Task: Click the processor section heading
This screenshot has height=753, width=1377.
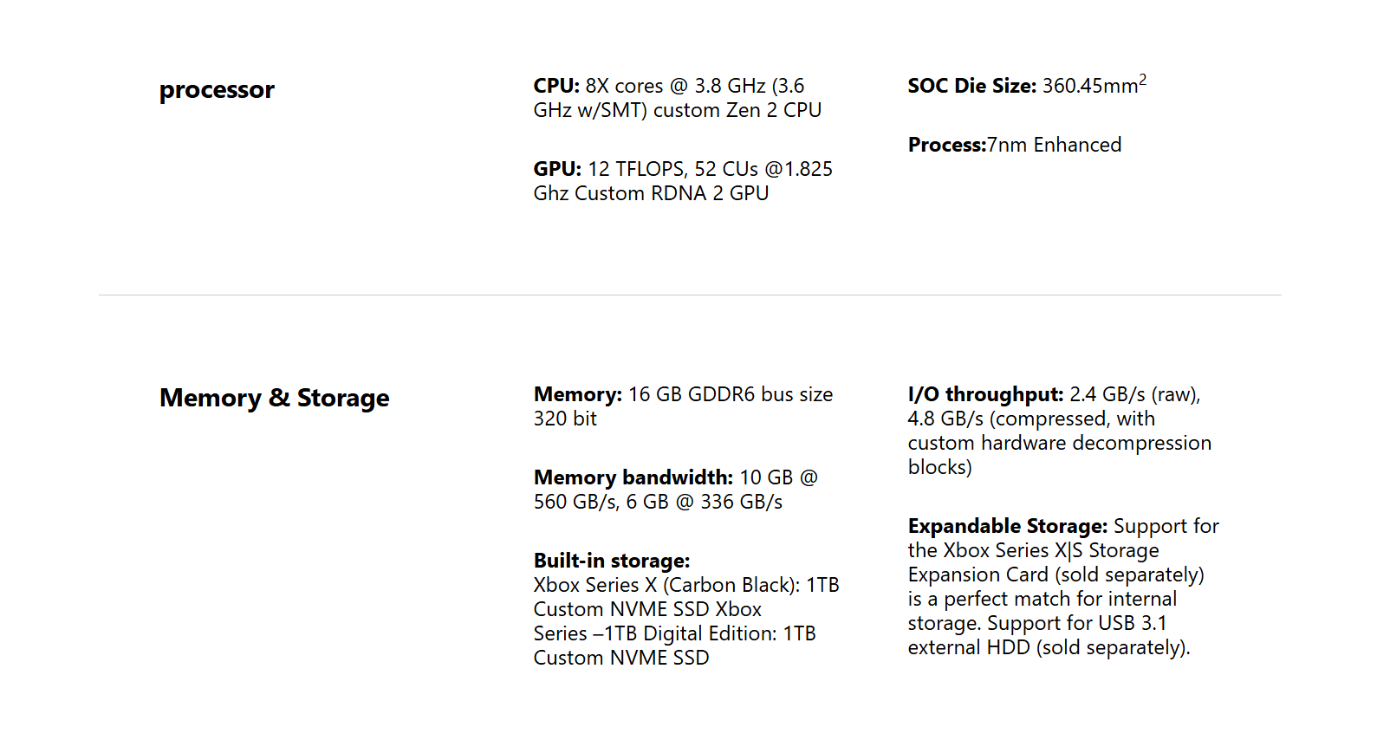Action: click(217, 90)
